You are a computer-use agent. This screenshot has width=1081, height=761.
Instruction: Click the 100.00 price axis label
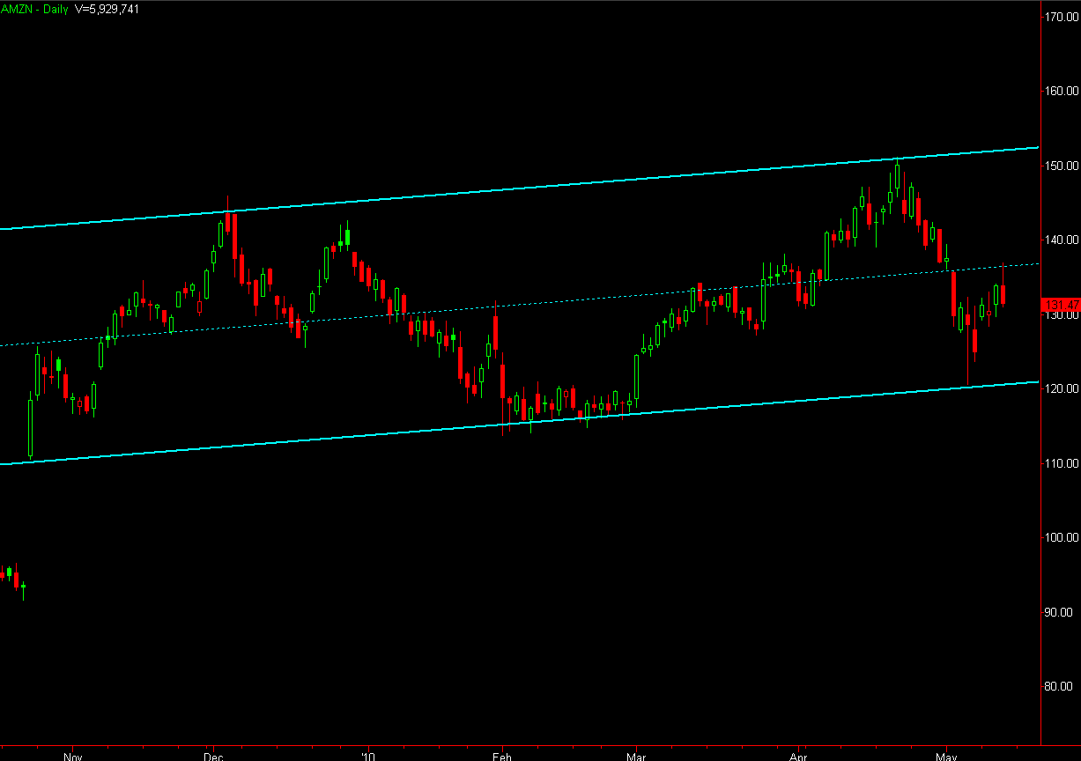[x=1061, y=537]
